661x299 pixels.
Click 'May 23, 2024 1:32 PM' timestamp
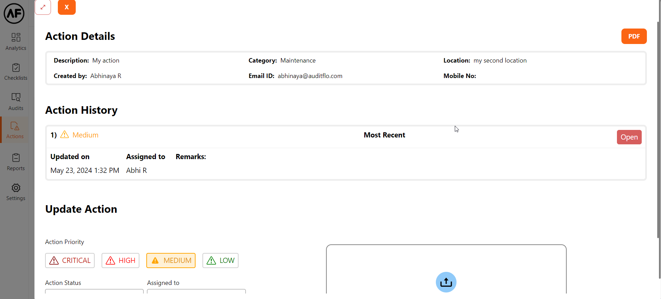(x=85, y=170)
